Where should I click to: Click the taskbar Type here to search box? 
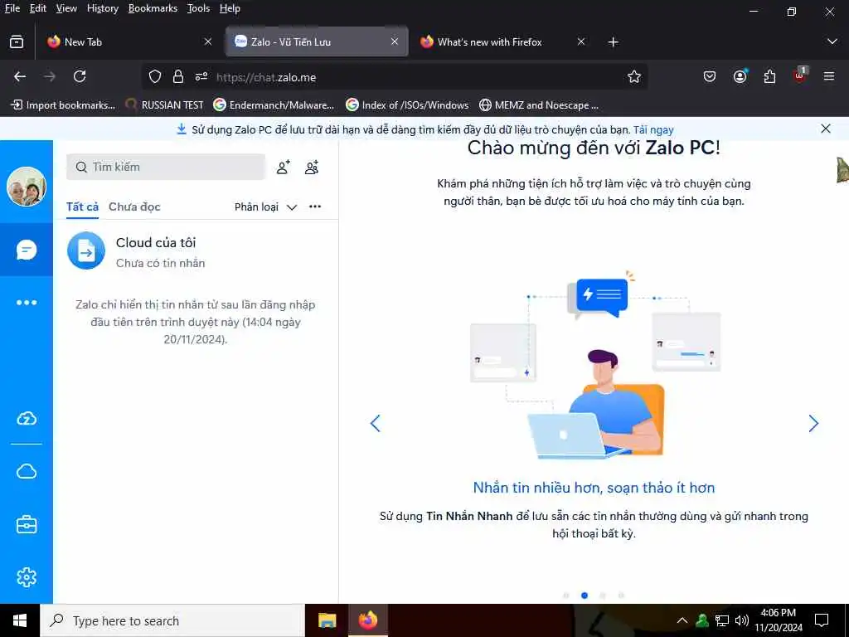[x=172, y=620]
